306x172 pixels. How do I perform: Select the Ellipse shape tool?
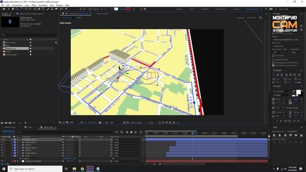[x=35, y=9]
